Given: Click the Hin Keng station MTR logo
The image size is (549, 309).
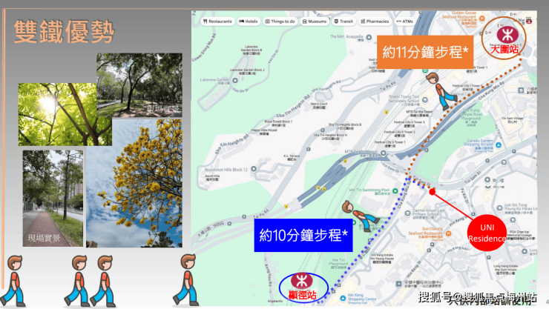Looking at the screenshot, I should [x=301, y=282].
